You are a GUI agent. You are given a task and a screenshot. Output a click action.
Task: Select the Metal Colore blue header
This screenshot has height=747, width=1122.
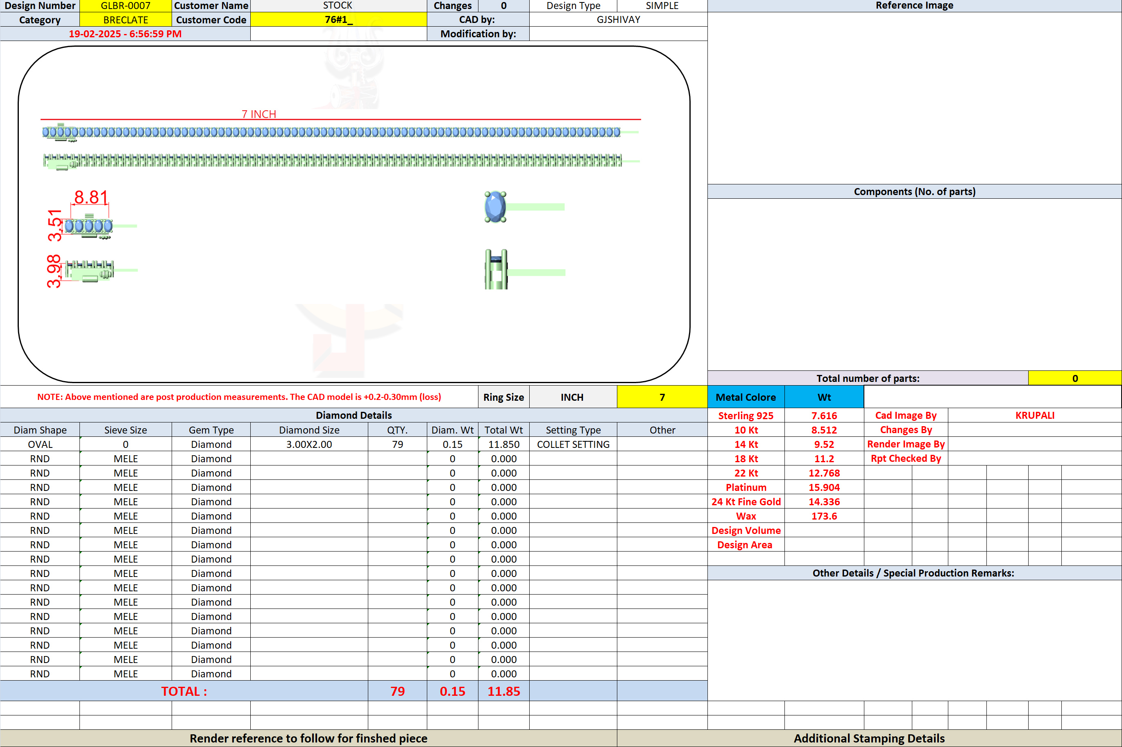point(746,397)
